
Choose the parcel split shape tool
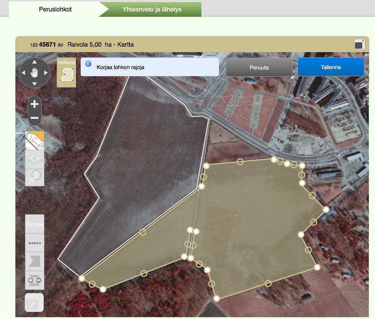[x=35, y=261]
